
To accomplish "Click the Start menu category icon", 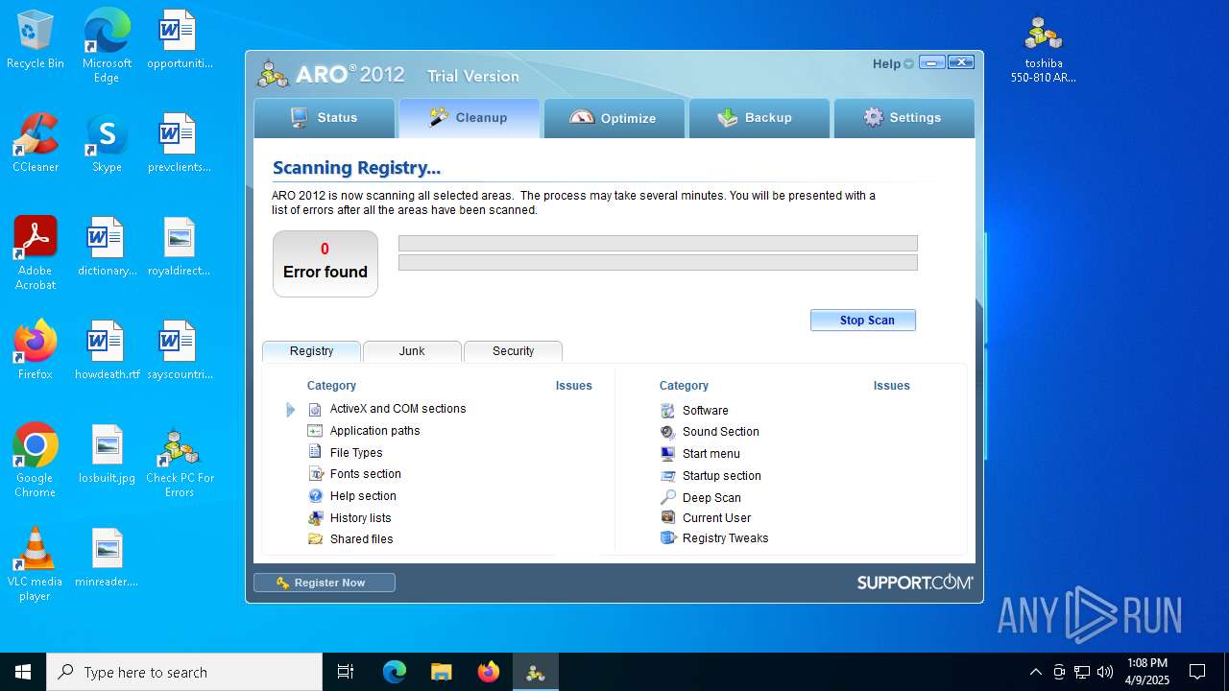I will (x=668, y=453).
